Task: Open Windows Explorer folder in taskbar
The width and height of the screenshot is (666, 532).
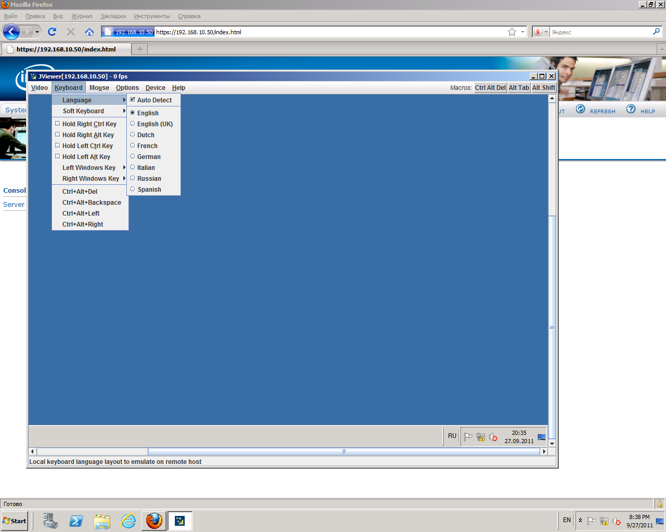Action: (x=102, y=521)
